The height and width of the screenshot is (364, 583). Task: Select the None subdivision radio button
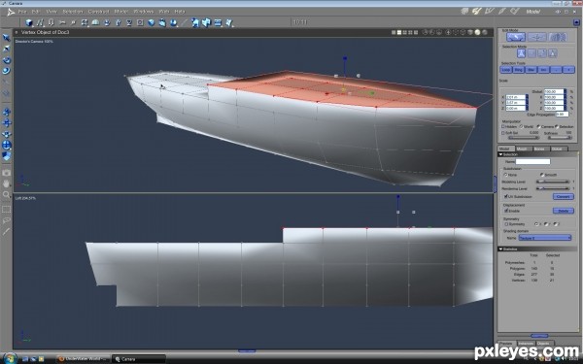click(505, 175)
